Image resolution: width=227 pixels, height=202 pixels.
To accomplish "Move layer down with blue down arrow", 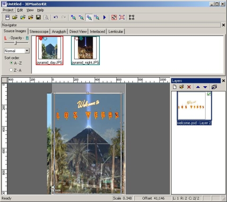I will [205, 87].
